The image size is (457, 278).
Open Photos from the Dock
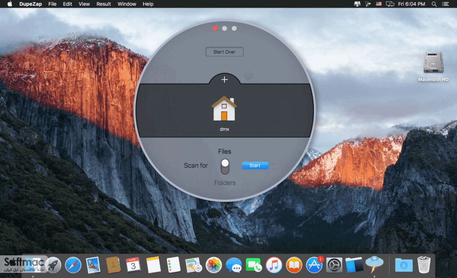coord(214,265)
